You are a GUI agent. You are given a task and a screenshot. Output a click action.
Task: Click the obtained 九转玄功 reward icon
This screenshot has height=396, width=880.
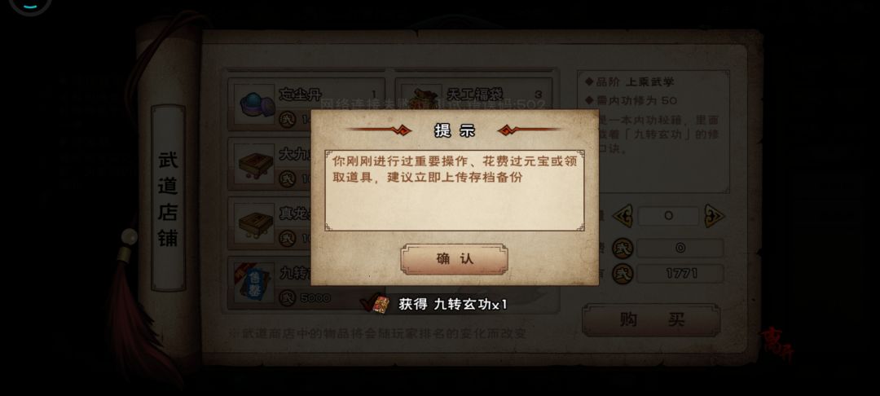[381, 305]
